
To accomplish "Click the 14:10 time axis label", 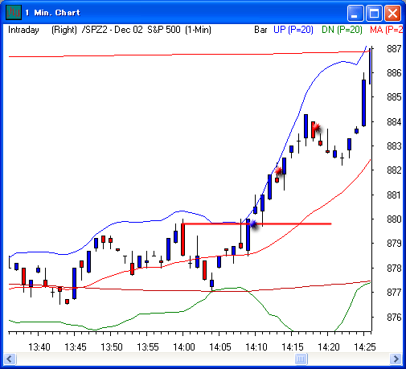I will (256, 347).
